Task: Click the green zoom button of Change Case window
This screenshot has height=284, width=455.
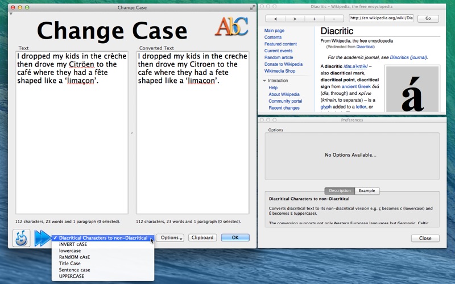Action: (x=27, y=7)
